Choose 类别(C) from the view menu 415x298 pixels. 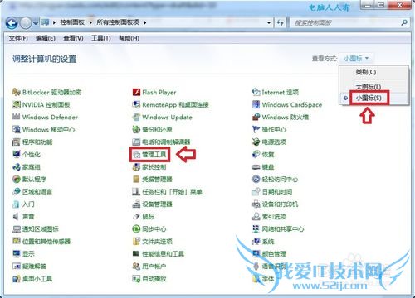(x=366, y=72)
